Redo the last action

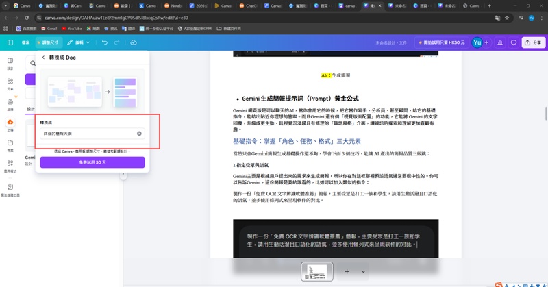(x=116, y=42)
